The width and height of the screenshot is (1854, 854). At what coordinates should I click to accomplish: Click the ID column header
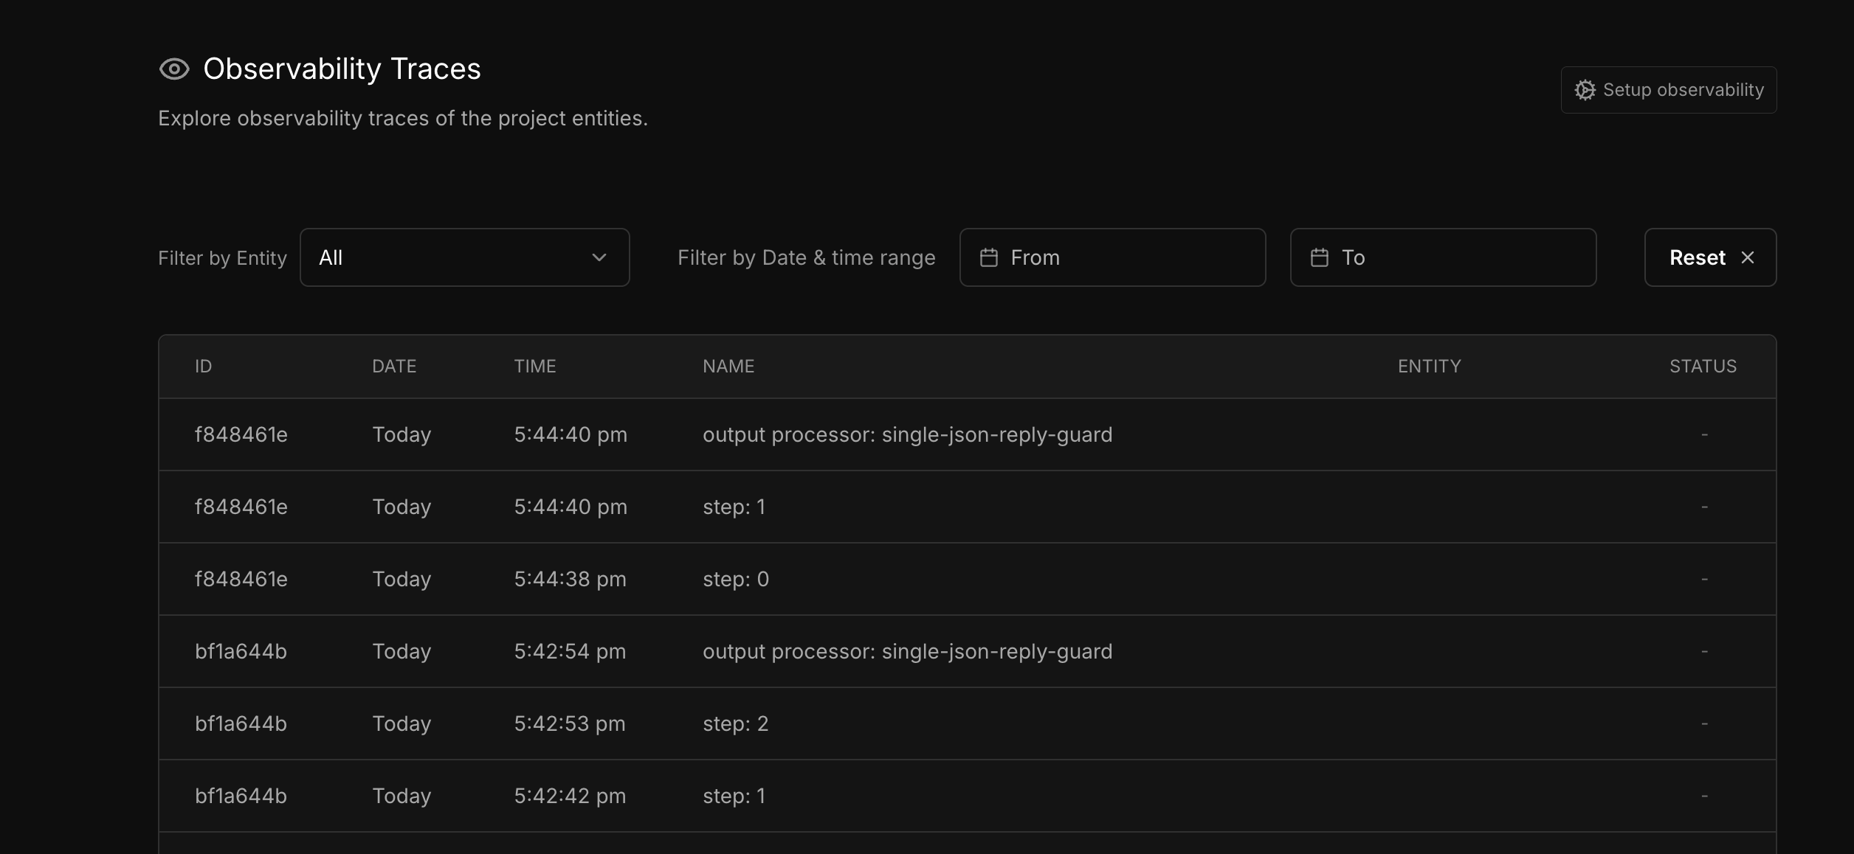(x=203, y=367)
